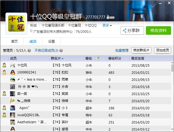Click last-post date 2013/08/25

click(140, 65)
